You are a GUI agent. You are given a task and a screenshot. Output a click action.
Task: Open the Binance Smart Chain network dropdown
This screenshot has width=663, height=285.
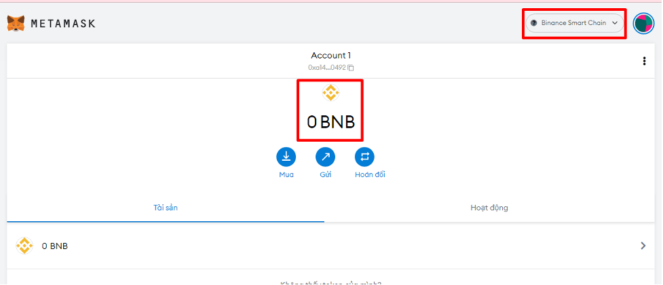point(575,23)
